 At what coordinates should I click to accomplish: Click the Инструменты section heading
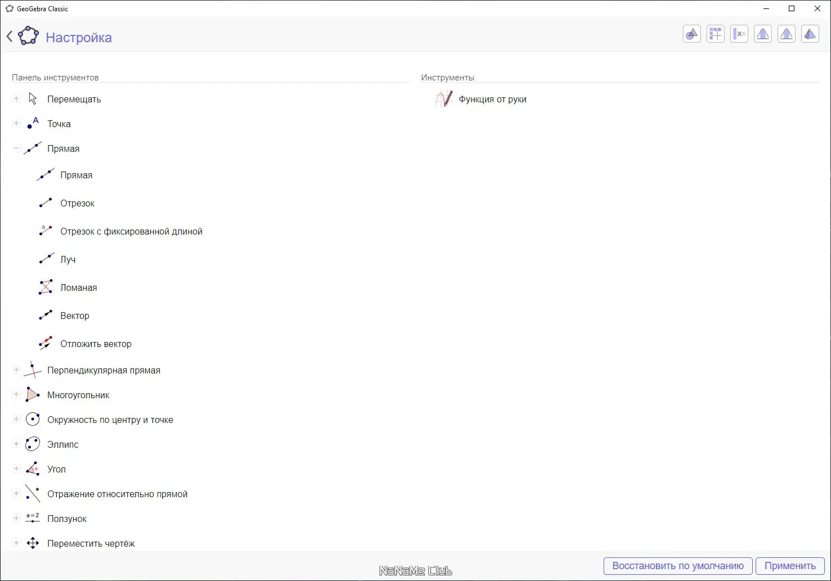(448, 78)
